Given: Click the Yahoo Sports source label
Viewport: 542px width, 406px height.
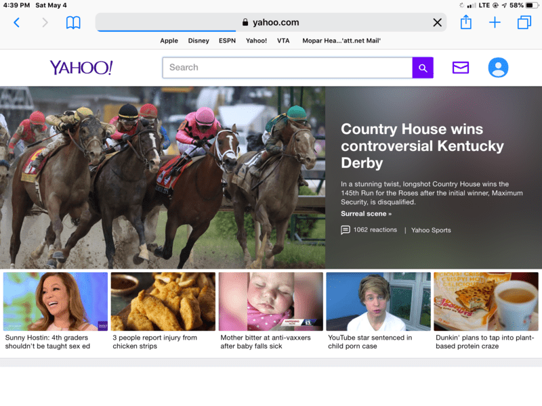Looking at the screenshot, I should 431,230.
